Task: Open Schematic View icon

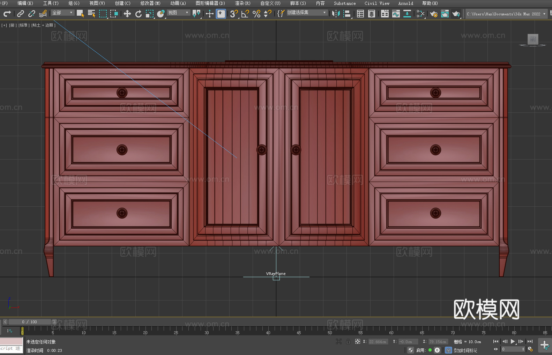Action: coord(407,14)
